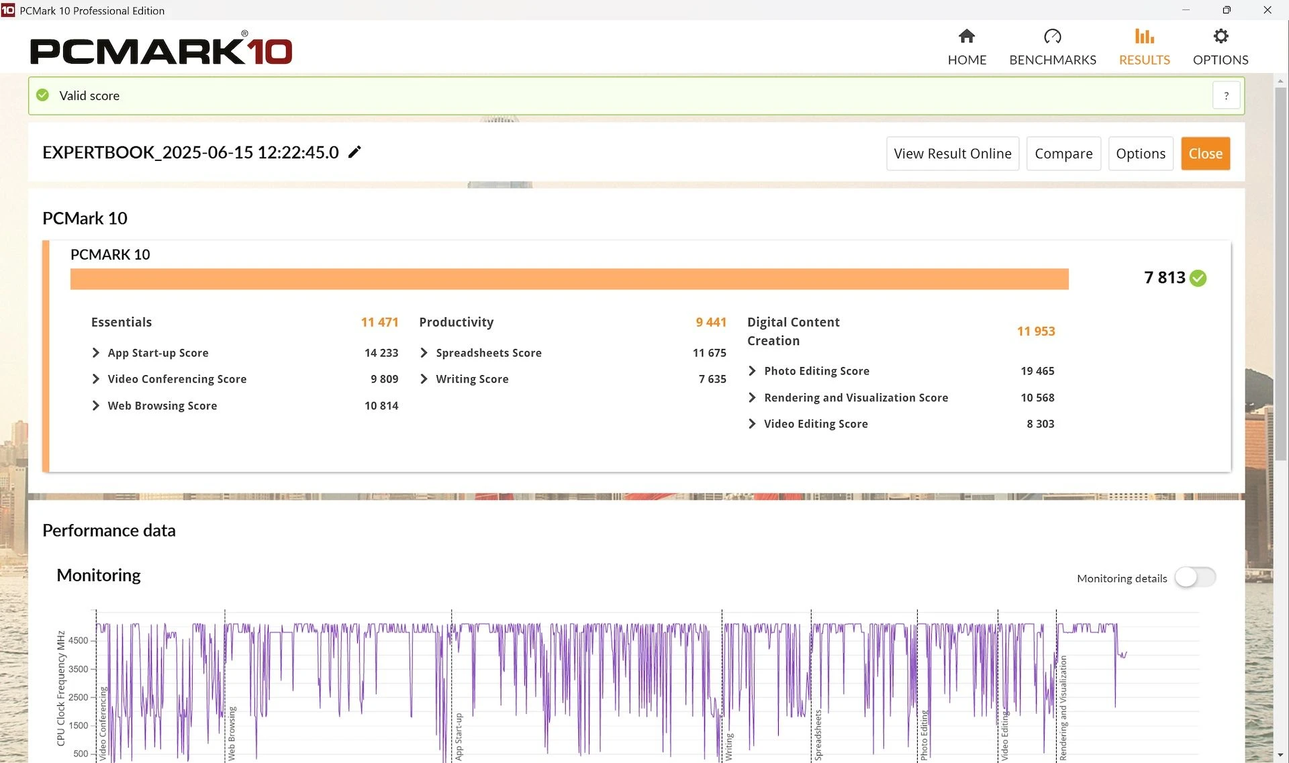Click the Writing marker in chart
The image size is (1289, 763).
click(x=729, y=746)
